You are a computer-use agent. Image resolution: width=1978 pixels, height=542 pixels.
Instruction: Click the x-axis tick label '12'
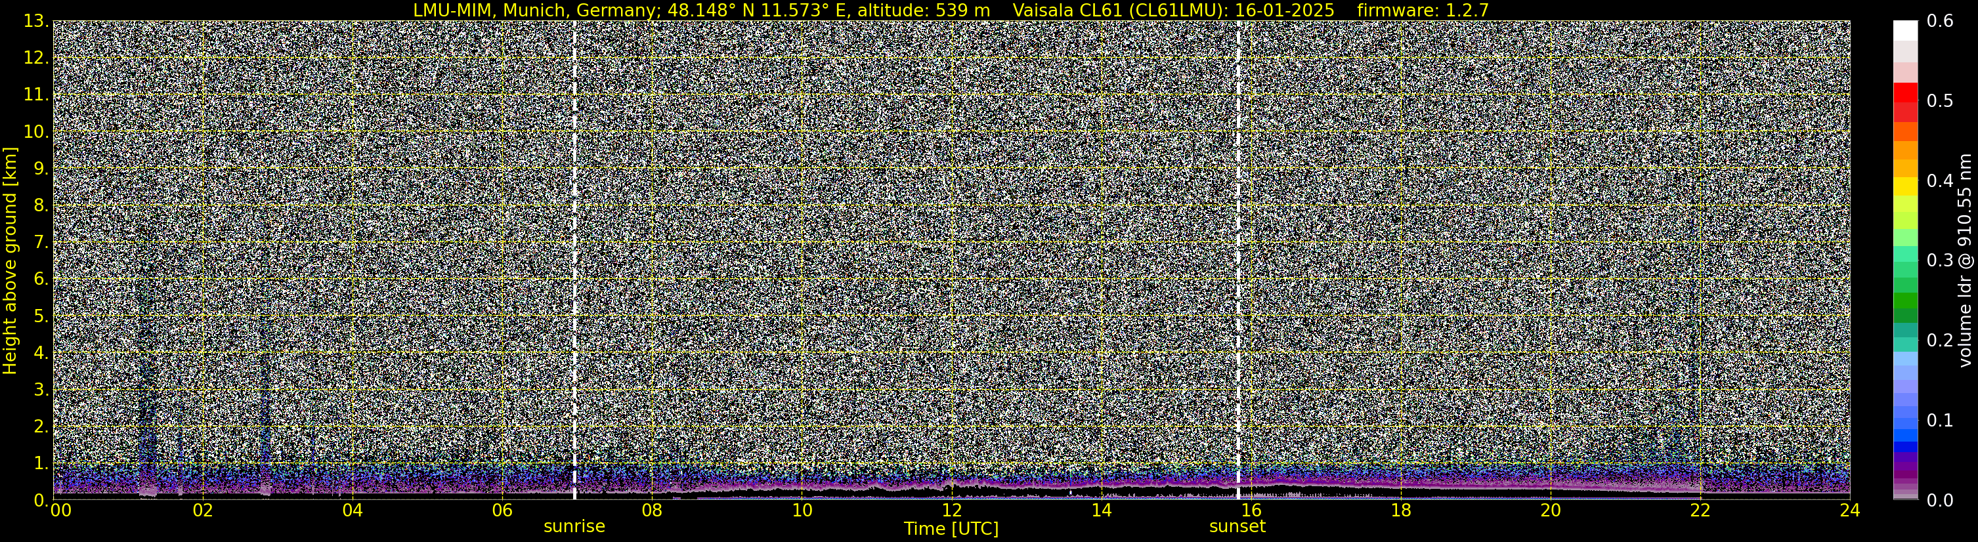[951, 511]
